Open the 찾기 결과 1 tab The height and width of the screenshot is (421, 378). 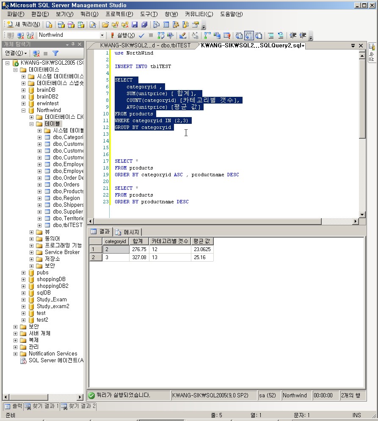click(41, 406)
